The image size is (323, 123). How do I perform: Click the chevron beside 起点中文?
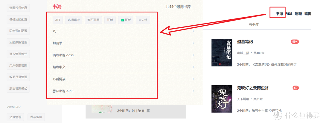pos(193,67)
